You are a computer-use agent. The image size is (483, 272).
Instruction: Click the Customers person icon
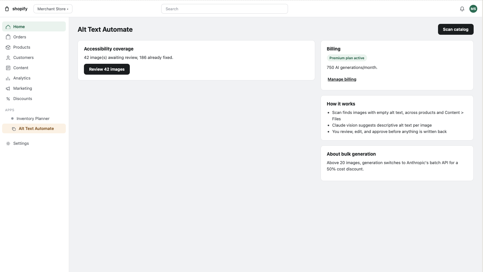(8, 58)
